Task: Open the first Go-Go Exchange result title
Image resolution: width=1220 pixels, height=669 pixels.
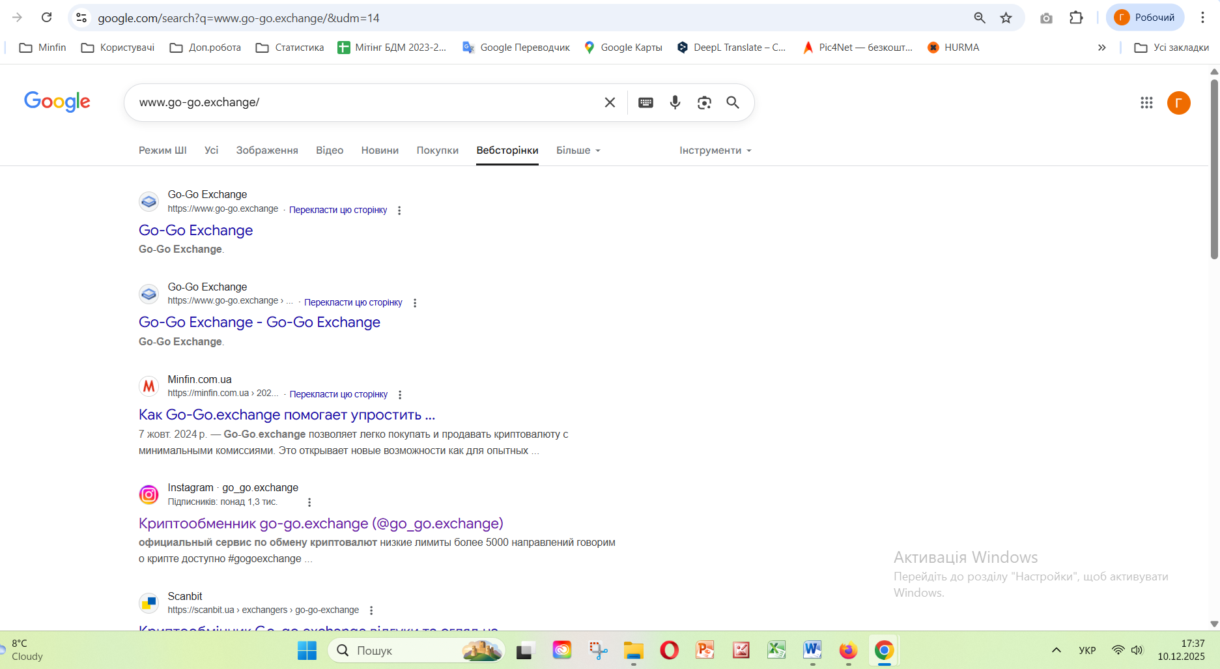Action: tap(195, 231)
